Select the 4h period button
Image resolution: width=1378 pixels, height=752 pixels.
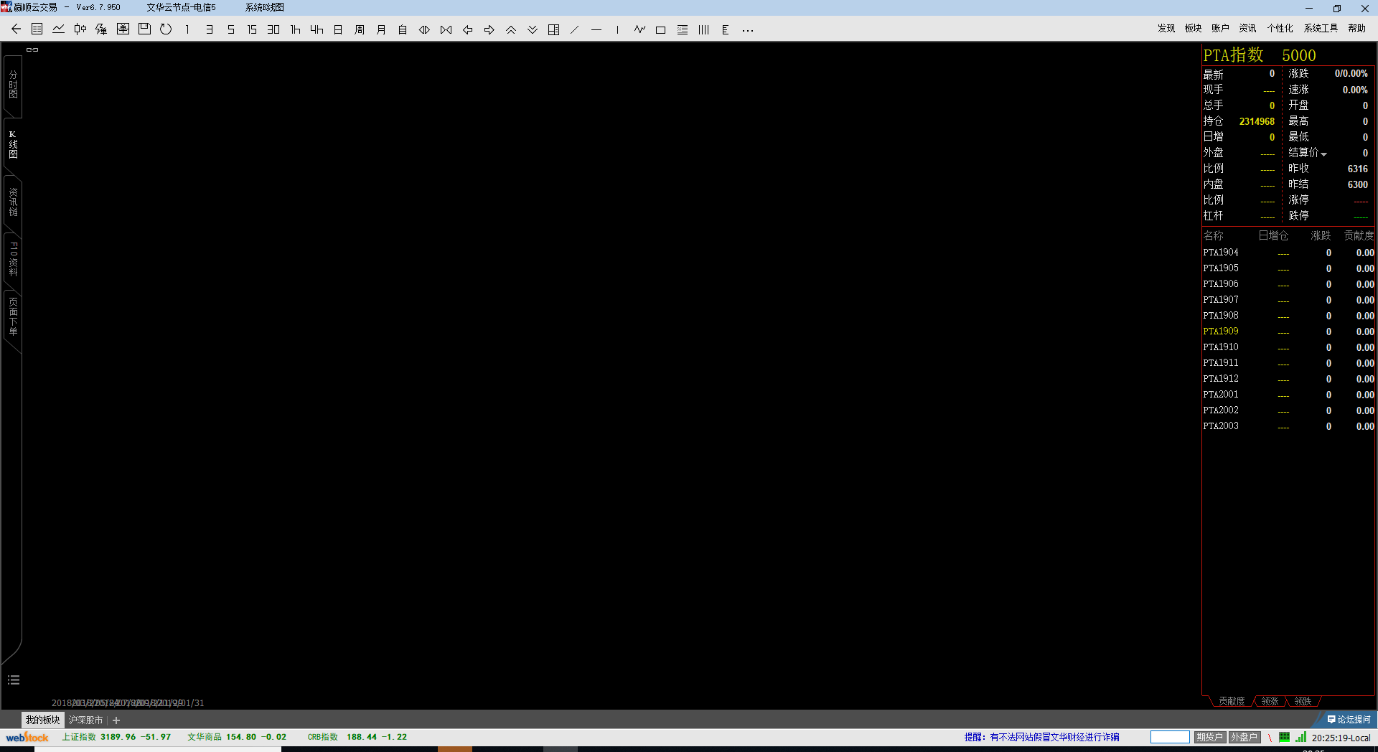[x=317, y=29]
